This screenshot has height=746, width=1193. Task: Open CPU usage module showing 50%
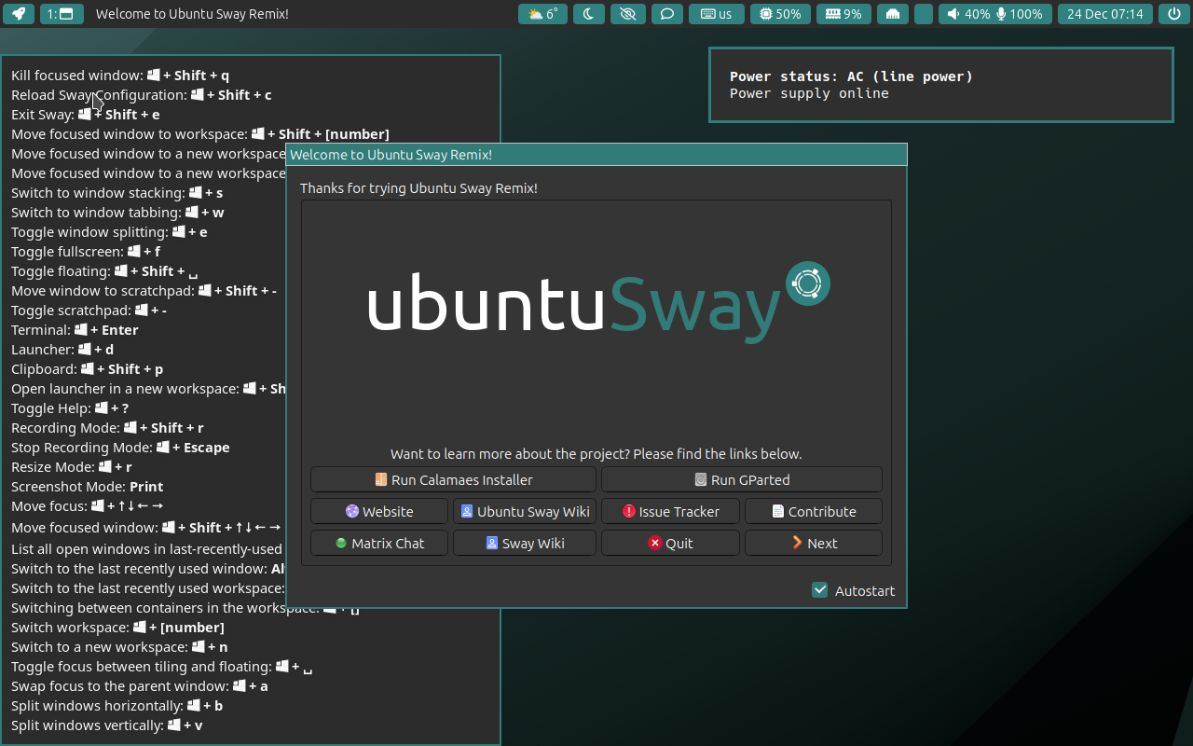tap(780, 14)
